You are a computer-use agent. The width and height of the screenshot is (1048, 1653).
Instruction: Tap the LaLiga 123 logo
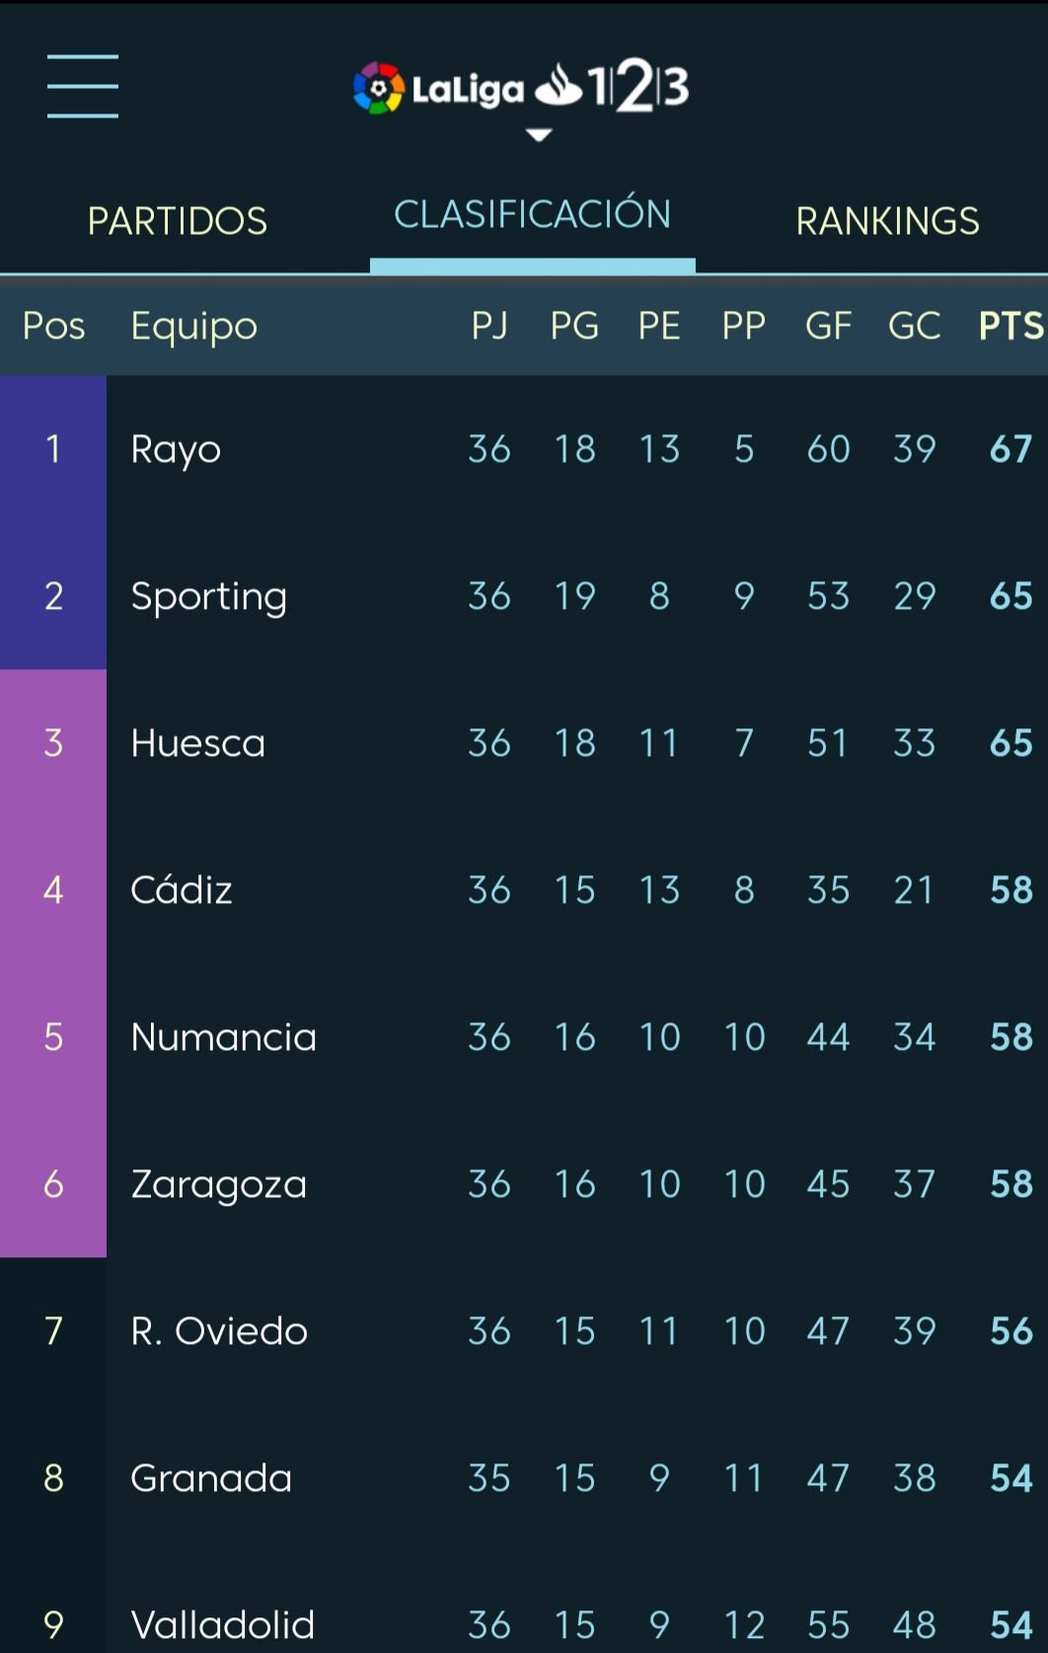[x=521, y=88]
